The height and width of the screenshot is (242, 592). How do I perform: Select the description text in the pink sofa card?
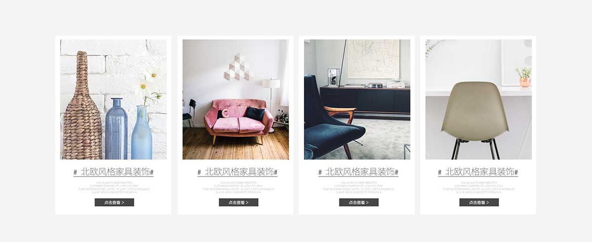point(238,187)
